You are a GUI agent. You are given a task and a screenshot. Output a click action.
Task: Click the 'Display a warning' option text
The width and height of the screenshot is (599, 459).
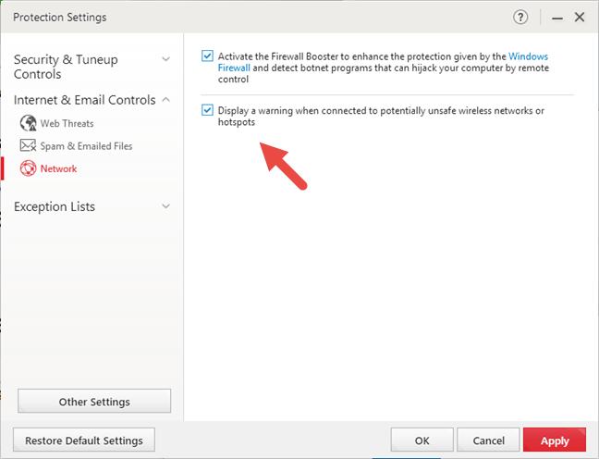click(x=381, y=116)
